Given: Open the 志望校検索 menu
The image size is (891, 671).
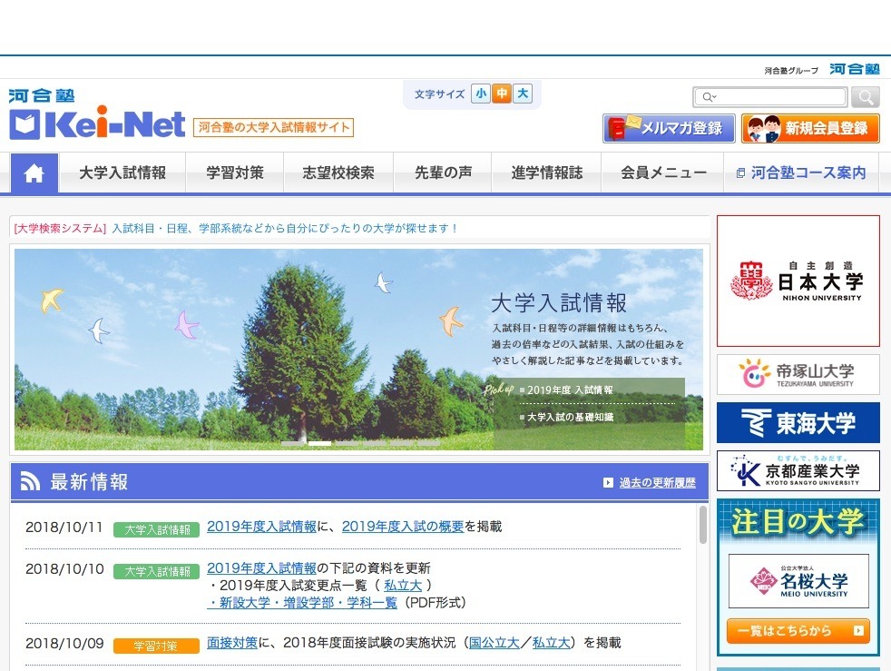Looking at the screenshot, I should (x=338, y=173).
